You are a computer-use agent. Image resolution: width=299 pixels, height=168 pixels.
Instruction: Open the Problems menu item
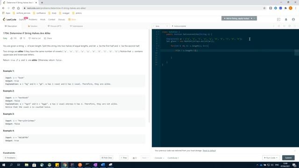[33, 20]
